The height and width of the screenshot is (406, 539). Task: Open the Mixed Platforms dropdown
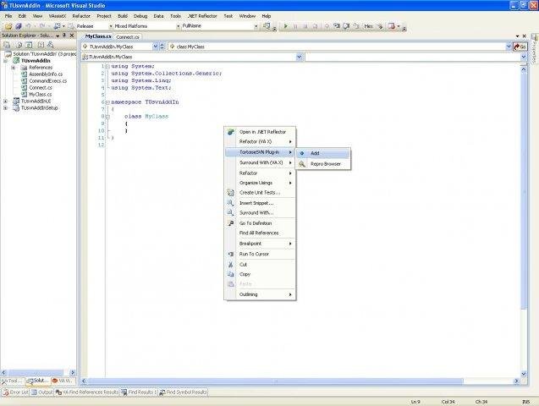point(178,26)
